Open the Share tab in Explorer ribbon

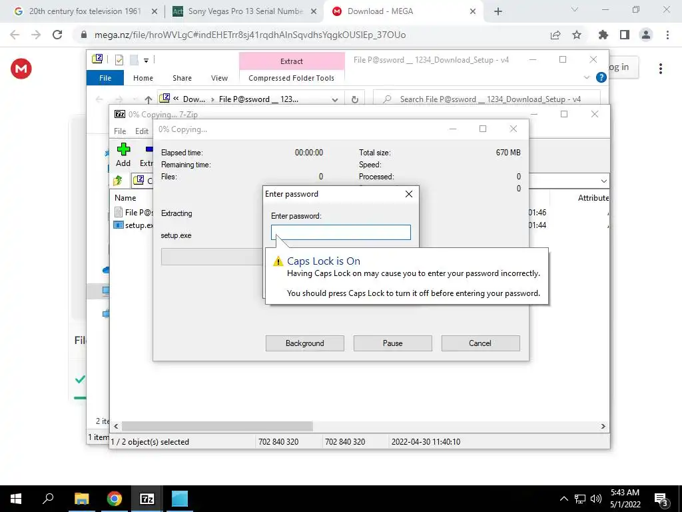pyautogui.click(x=182, y=78)
